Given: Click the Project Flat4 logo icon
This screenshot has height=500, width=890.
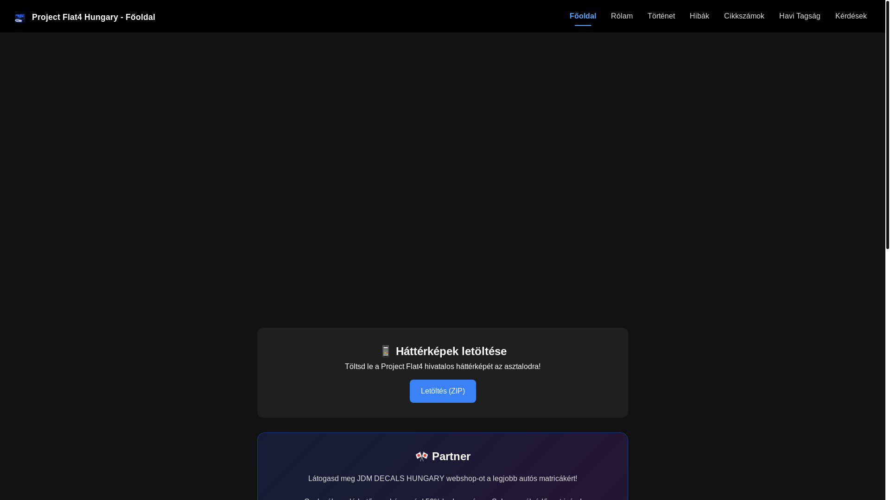Looking at the screenshot, I should click(x=19, y=17).
